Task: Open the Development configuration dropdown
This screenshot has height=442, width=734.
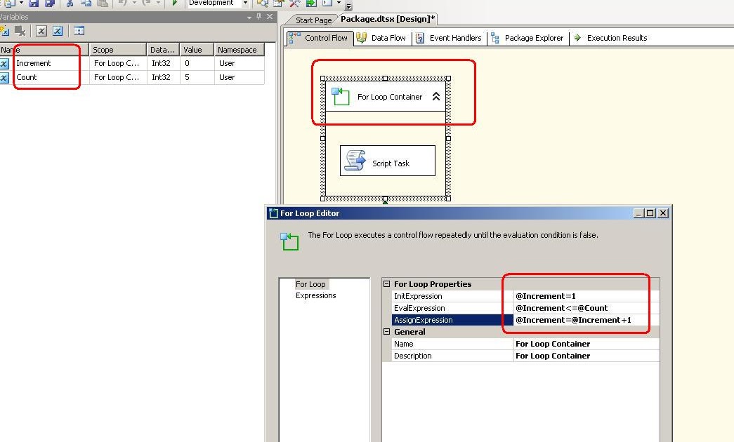Action: [x=247, y=4]
